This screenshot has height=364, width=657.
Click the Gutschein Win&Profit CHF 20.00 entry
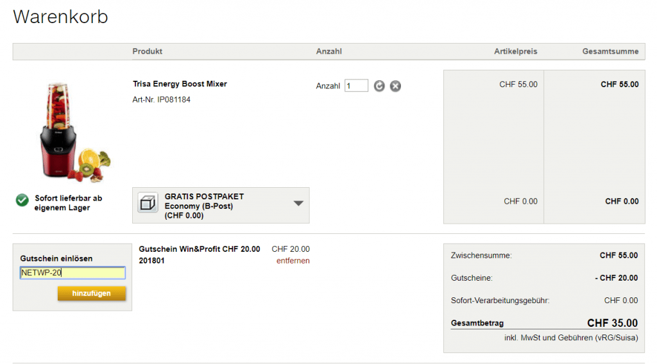[x=199, y=249]
